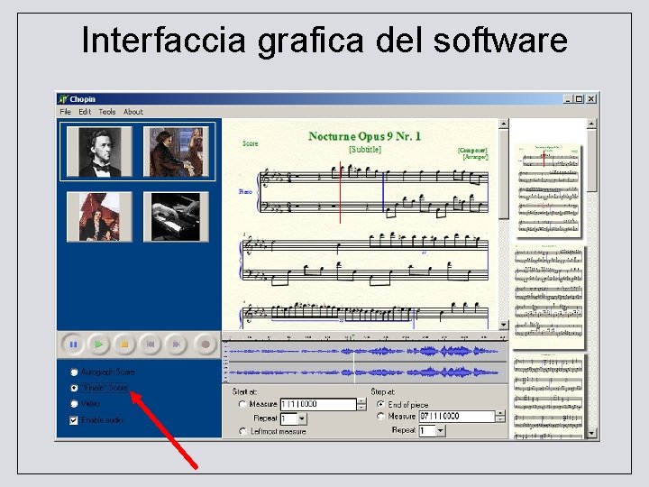Click the score view scroll up arrow
The height and width of the screenshot is (487, 649).
click(x=503, y=124)
